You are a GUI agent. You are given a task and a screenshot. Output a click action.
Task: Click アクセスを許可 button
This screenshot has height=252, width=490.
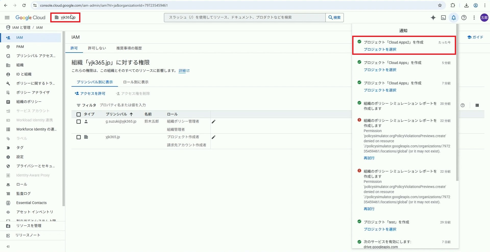coord(90,94)
